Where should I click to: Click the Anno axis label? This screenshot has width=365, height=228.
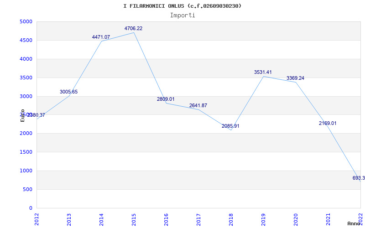coord(354,223)
